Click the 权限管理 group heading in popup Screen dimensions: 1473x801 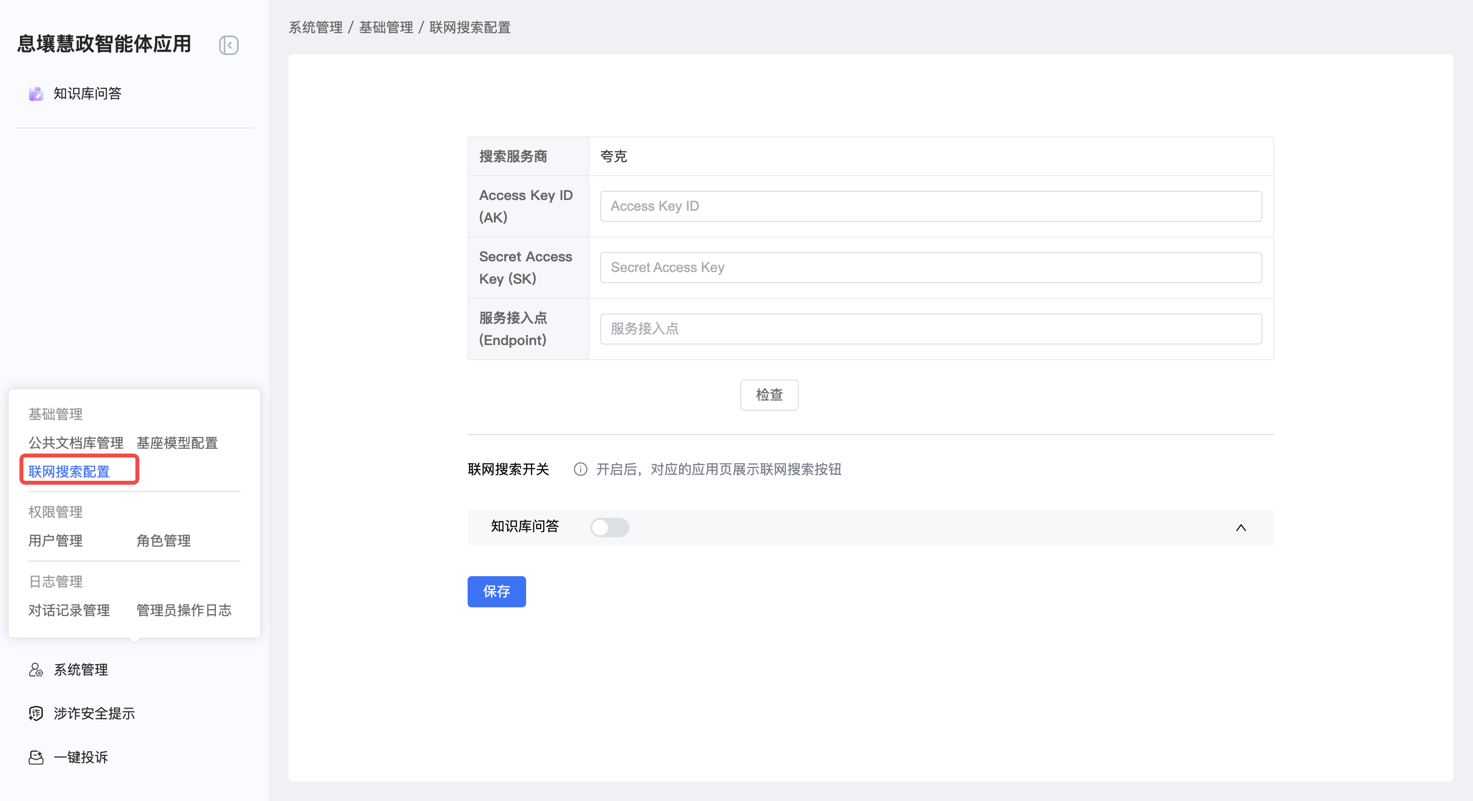pyautogui.click(x=56, y=512)
